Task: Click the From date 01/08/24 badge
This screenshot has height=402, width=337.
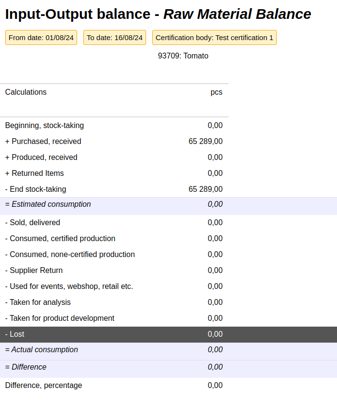Action: pyautogui.click(x=41, y=38)
